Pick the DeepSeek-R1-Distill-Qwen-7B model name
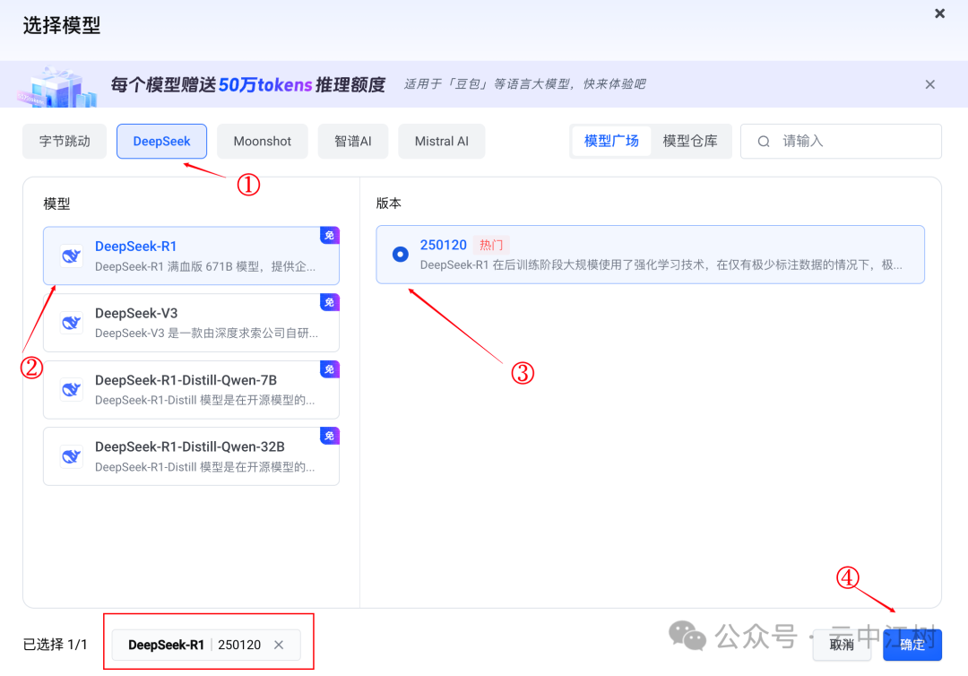Screen dimensions: 968x676 click(x=186, y=380)
